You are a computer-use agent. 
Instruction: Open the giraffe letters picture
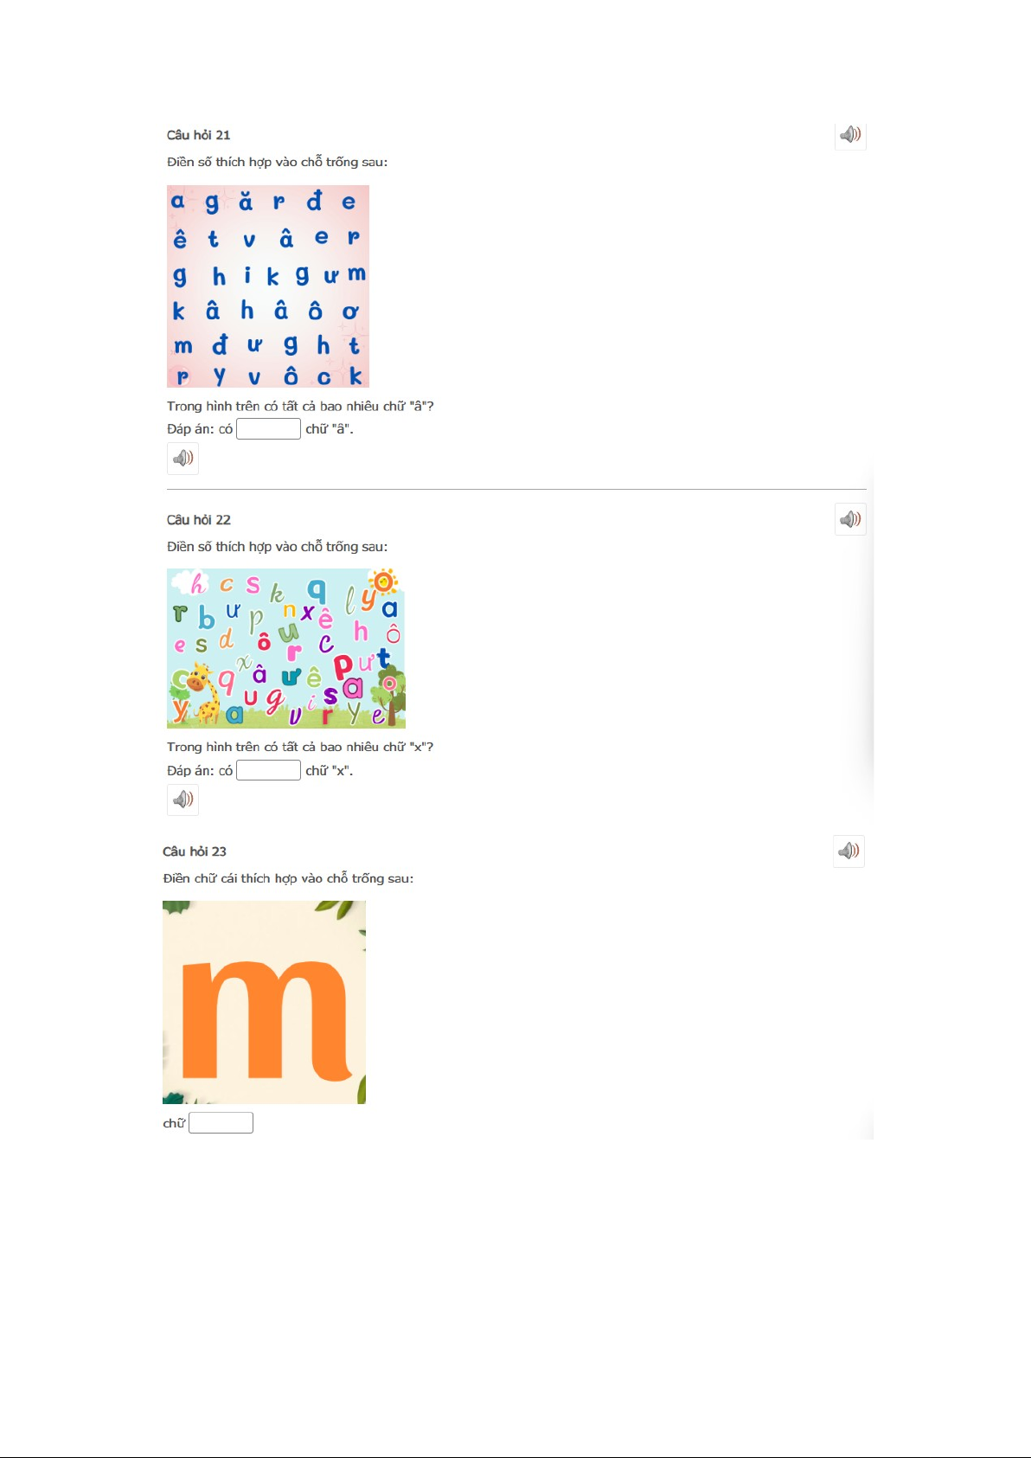(x=286, y=648)
